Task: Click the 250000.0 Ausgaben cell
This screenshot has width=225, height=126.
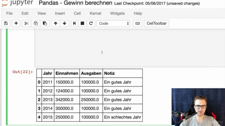Action: click(x=91, y=99)
